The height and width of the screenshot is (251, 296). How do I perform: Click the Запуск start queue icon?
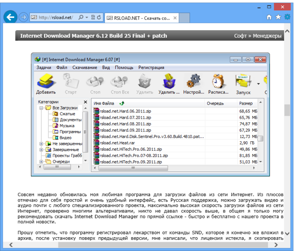pos(243,84)
